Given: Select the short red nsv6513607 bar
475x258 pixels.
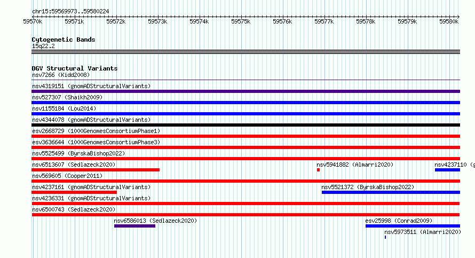Looking at the screenshot, I should pyautogui.click(x=96, y=170).
